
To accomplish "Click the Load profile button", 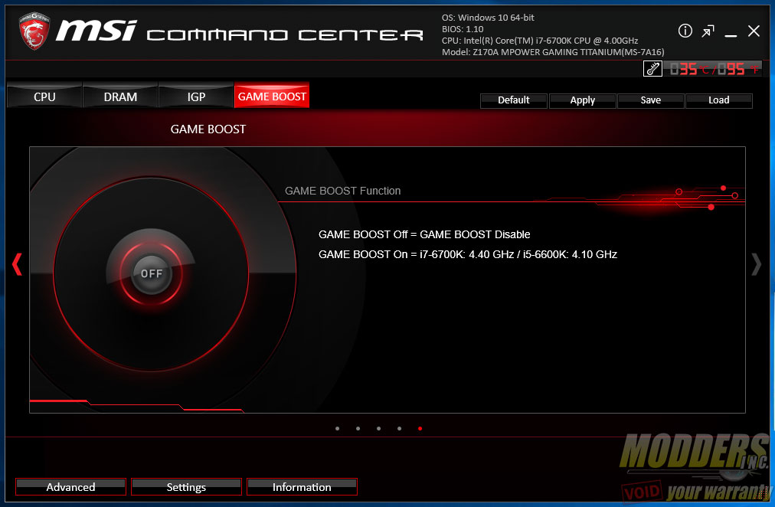I will [718, 100].
